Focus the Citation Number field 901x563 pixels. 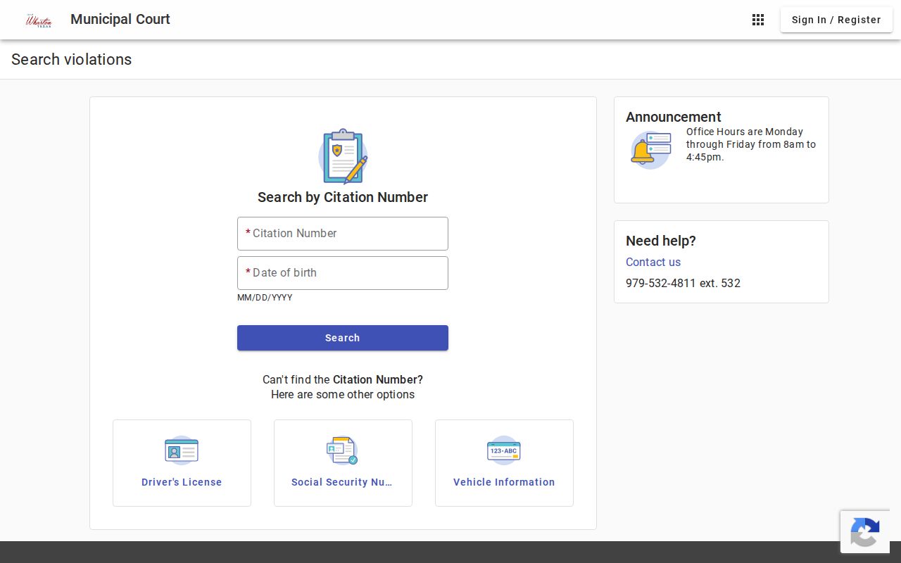tap(343, 234)
